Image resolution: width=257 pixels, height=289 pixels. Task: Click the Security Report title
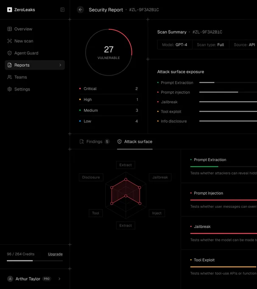pos(106,10)
